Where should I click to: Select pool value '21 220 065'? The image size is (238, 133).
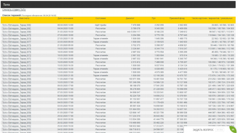tap(158, 89)
